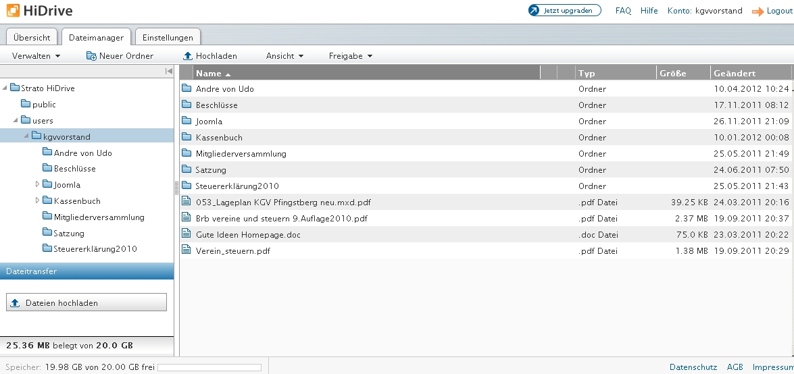
Task: Collapse the kgvvorstand tree node
Action: 26,136
